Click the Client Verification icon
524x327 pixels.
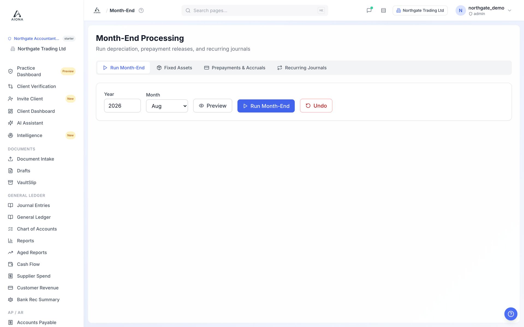click(10, 86)
